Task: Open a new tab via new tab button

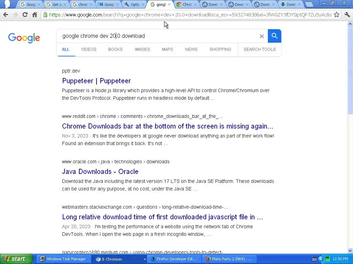Action: click(309, 4)
